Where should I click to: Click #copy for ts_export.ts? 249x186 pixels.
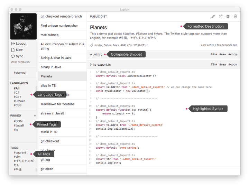[232, 64]
